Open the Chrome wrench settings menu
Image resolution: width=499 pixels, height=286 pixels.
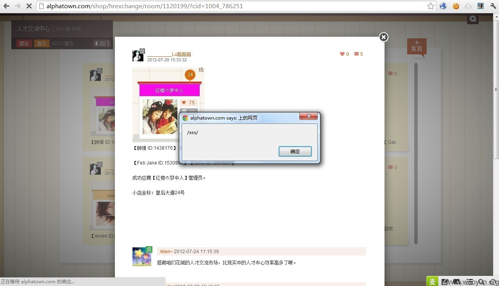click(x=493, y=6)
